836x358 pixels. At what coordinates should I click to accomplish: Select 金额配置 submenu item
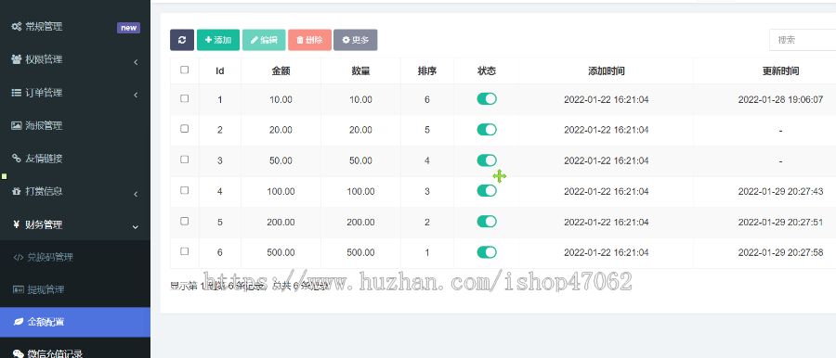pos(75,322)
